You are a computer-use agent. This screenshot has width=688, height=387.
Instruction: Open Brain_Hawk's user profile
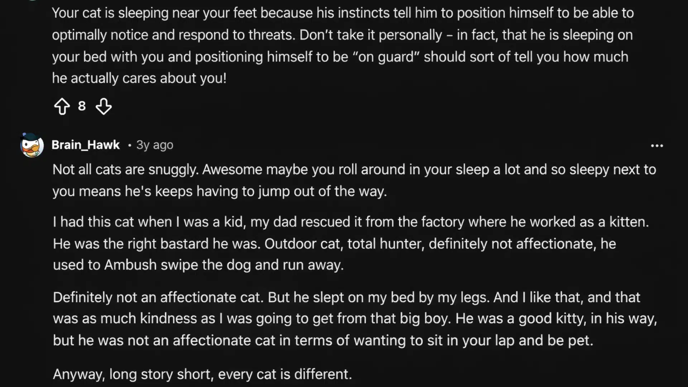pos(86,145)
